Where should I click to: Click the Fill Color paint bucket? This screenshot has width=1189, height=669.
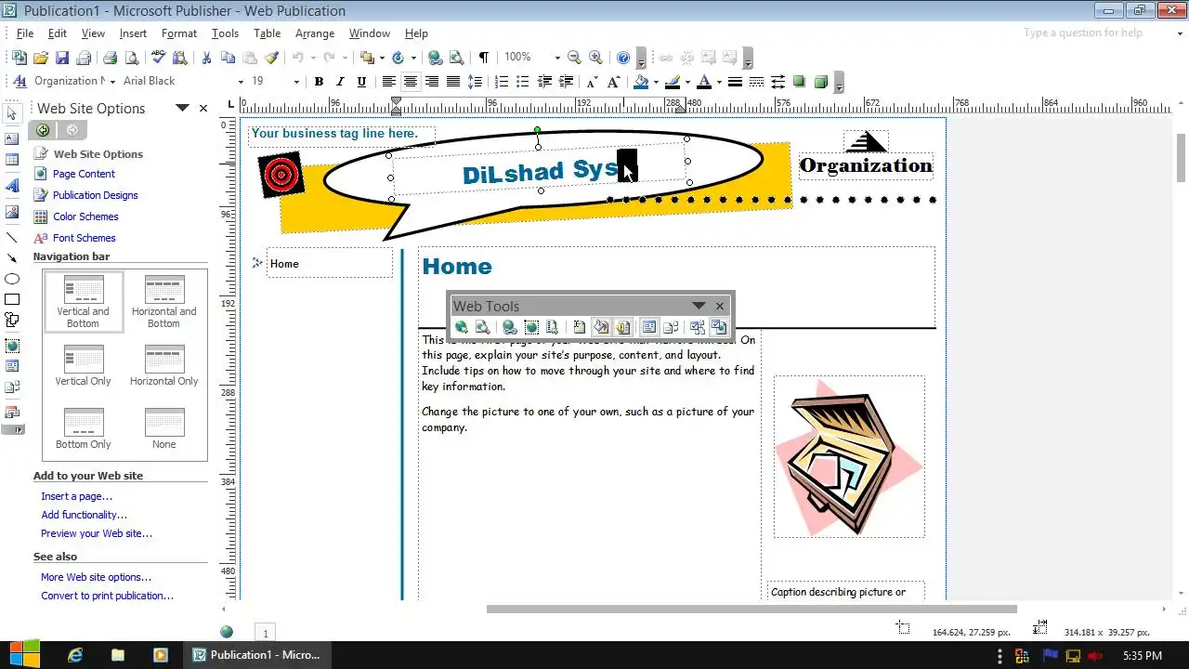click(641, 82)
